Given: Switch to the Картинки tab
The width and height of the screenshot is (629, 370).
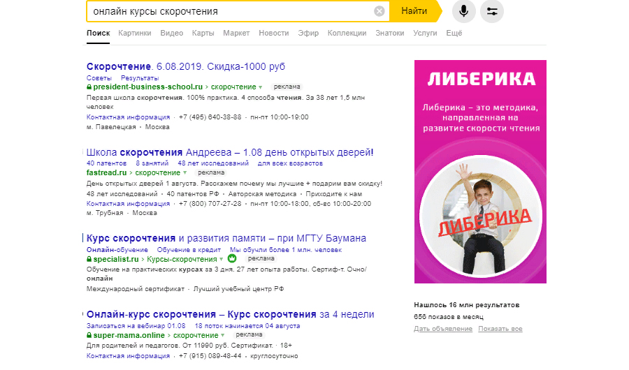Looking at the screenshot, I should [x=135, y=33].
